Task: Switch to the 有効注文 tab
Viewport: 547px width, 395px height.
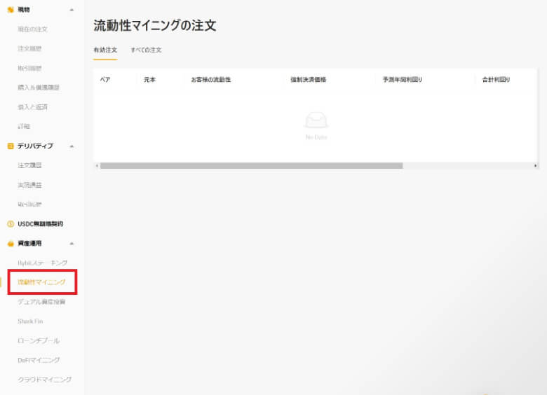Action: click(105, 50)
